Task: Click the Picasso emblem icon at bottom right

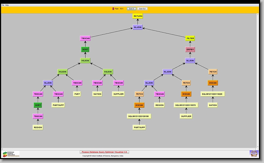Action: pos(254,153)
